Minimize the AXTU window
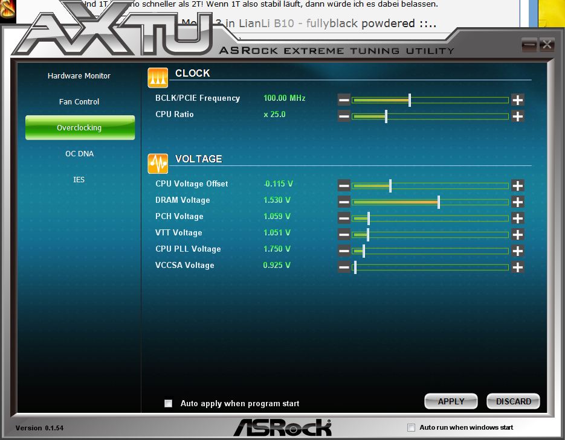 point(529,45)
